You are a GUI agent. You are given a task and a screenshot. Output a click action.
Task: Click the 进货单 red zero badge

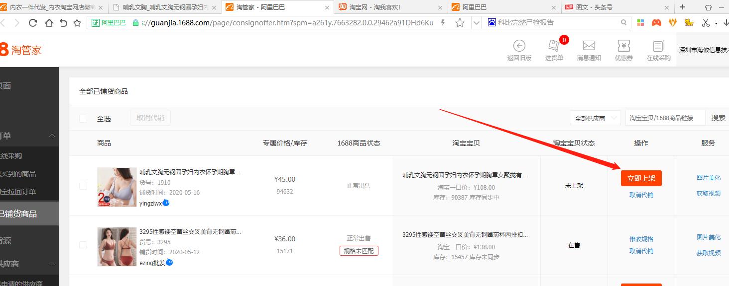point(564,41)
